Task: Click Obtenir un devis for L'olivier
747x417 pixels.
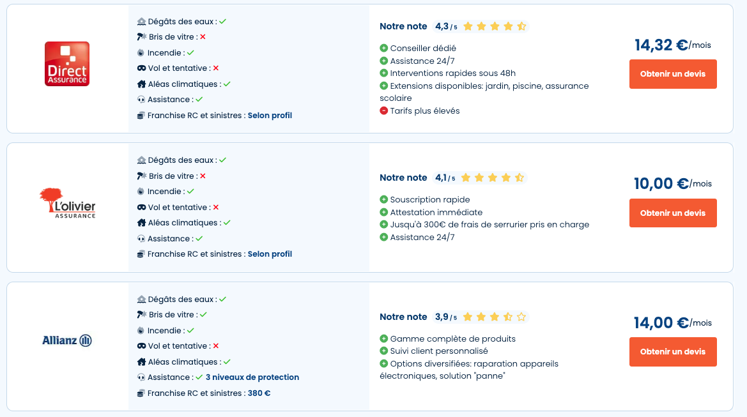Action: [673, 213]
